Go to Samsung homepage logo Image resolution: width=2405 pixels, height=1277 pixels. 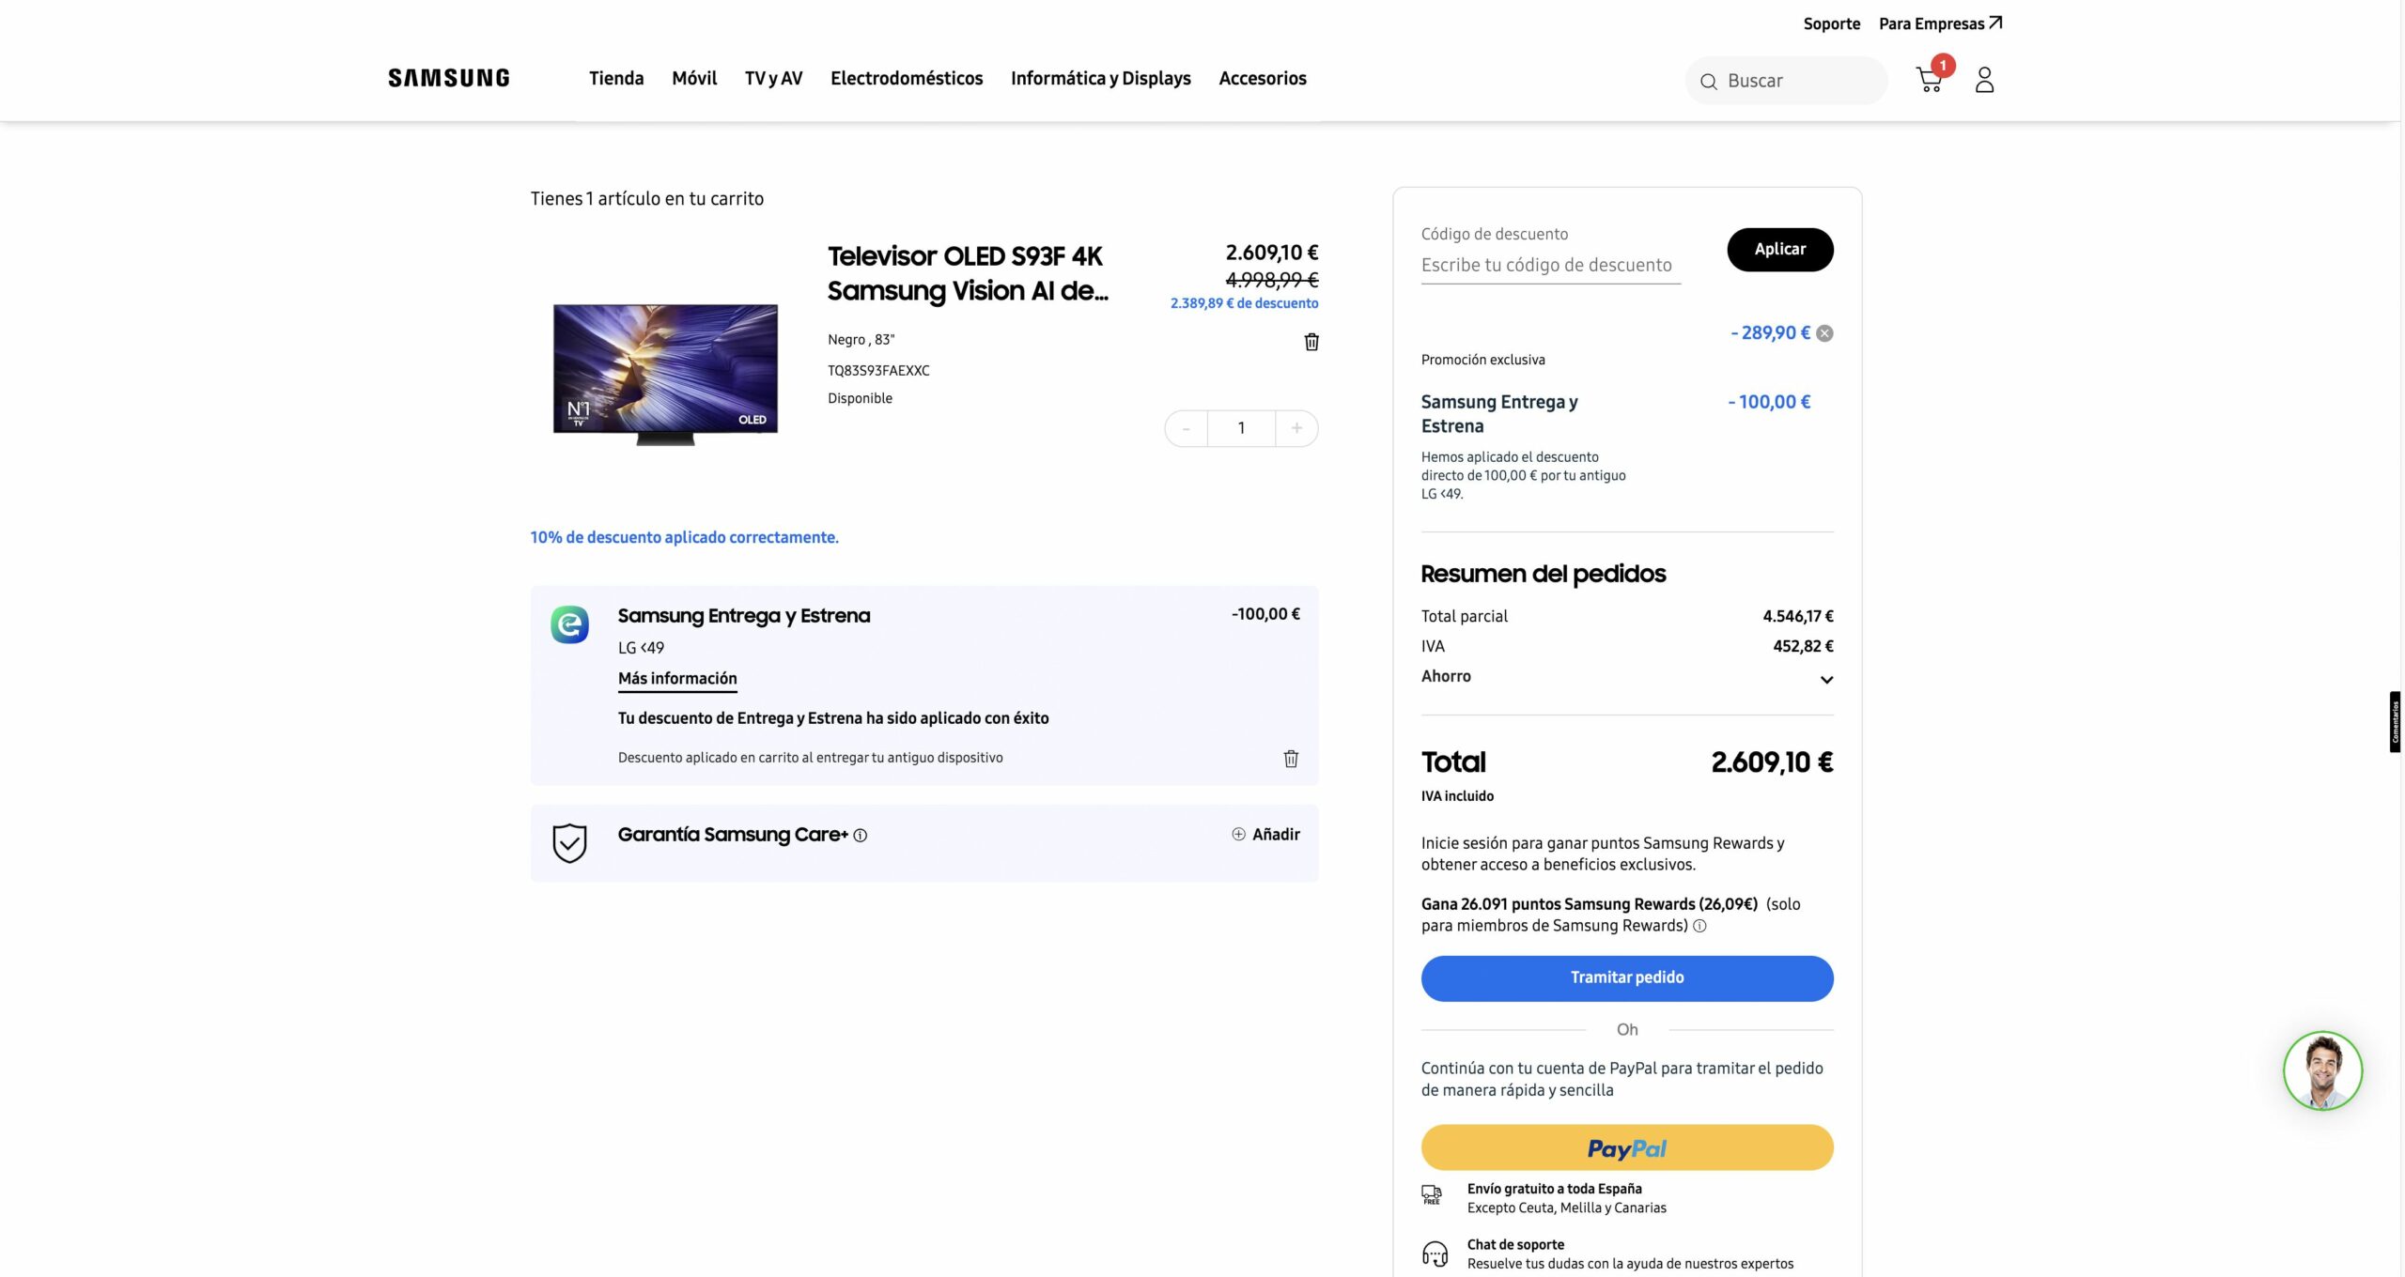coord(449,78)
